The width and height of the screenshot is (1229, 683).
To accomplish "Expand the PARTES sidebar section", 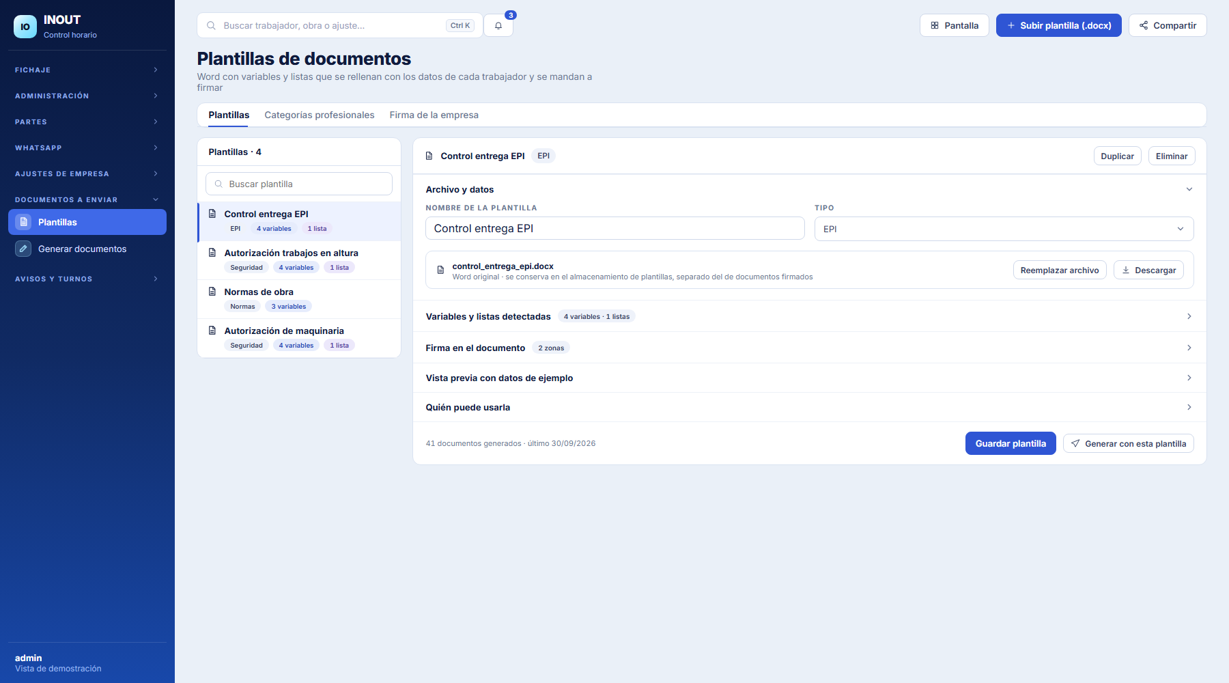I will 87,122.
